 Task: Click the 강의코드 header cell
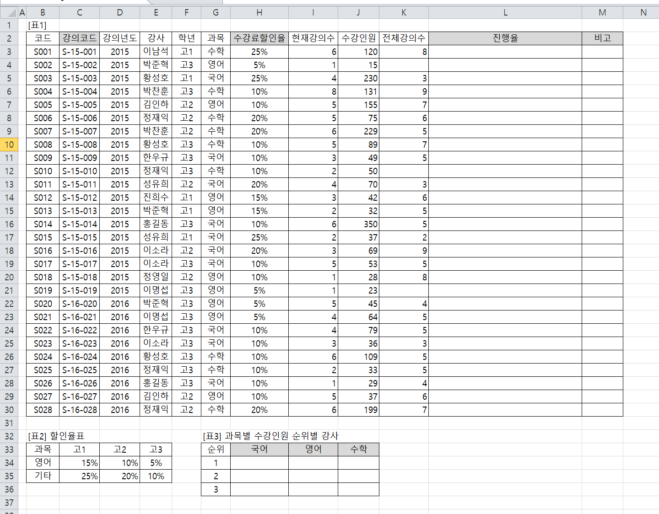click(80, 38)
